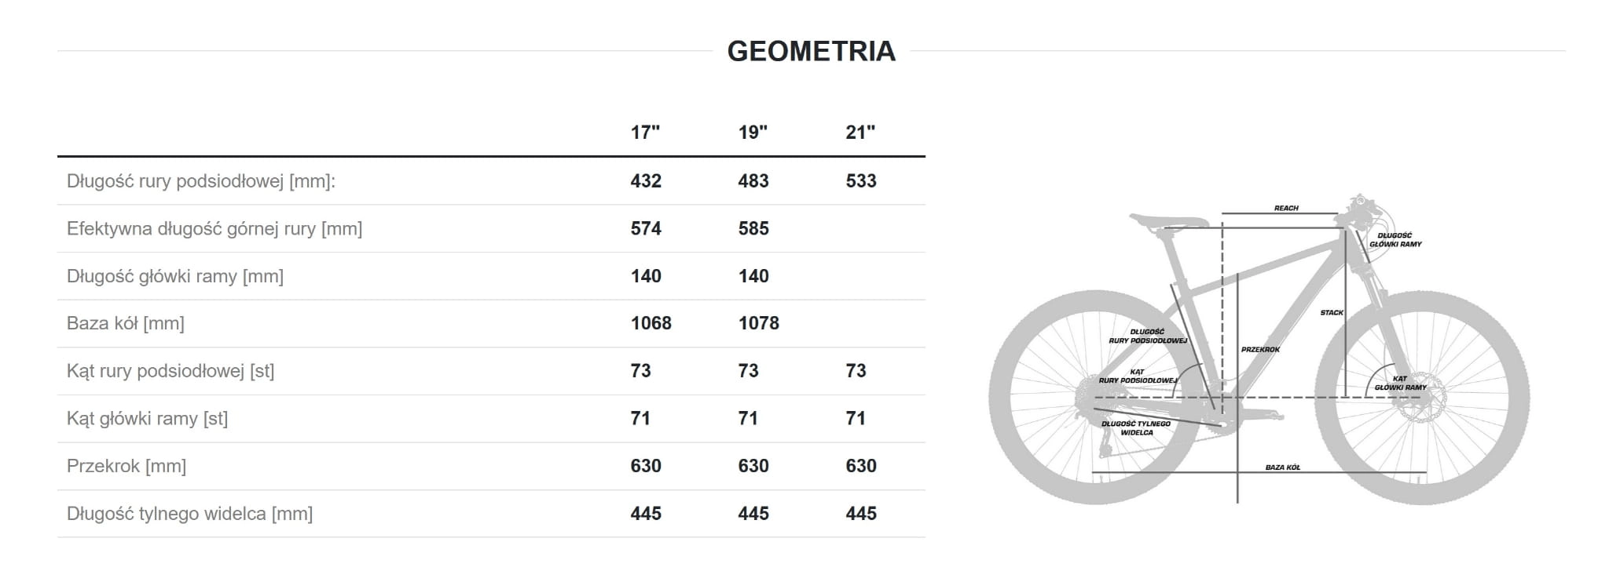Click the bike saddle in the diagram

1167,220
